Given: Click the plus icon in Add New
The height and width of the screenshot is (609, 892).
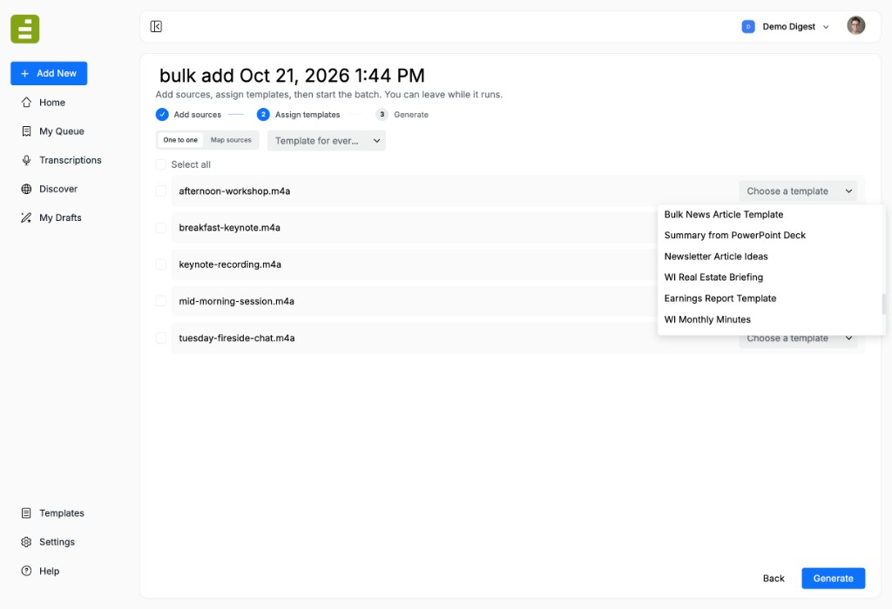Looking at the screenshot, I should [24, 73].
